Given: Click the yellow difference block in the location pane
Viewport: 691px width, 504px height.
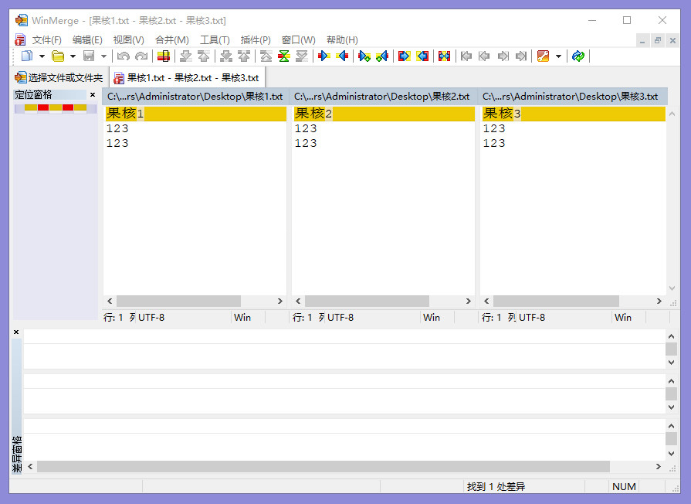Looking at the screenshot, I should click(31, 108).
